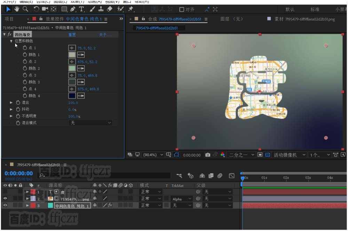
Task: Switch to 默认 workspace
Action: (x=290, y=9)
